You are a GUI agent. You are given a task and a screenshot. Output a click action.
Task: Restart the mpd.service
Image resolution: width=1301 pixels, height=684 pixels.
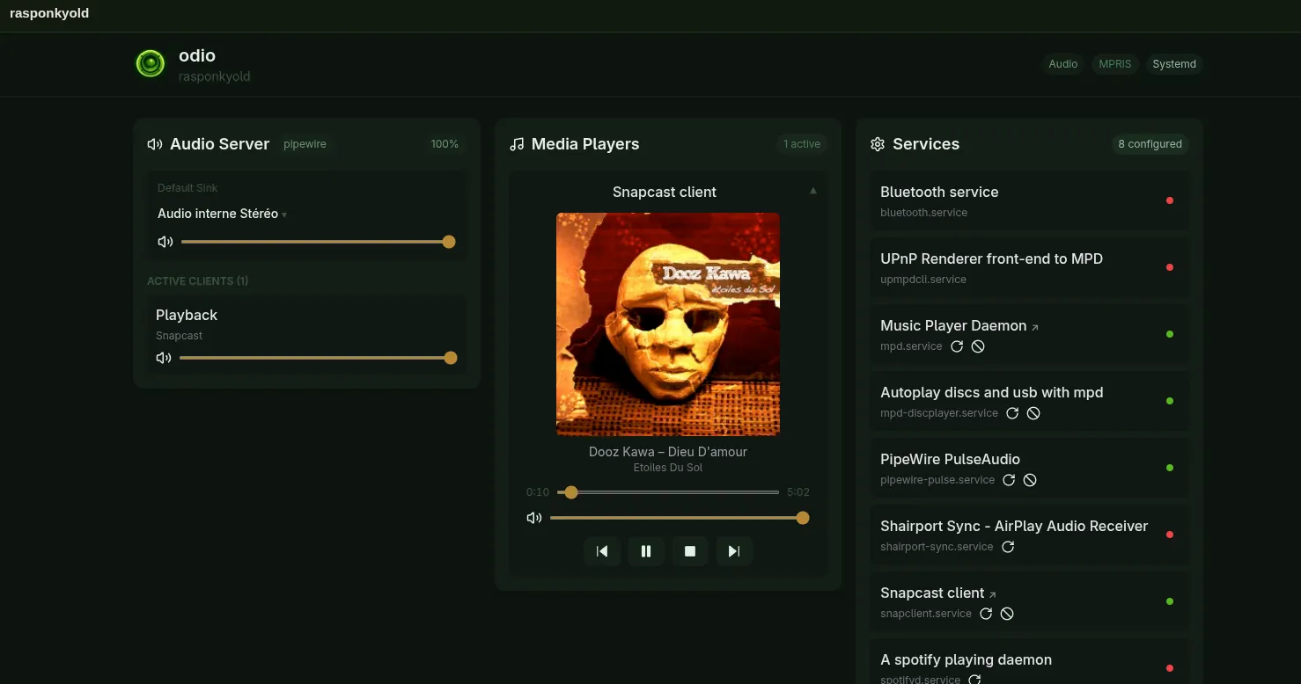[x=957, y=346]
